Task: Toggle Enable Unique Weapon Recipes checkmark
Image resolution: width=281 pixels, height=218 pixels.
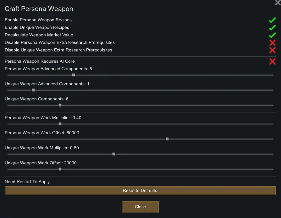Action: point(272,28)
